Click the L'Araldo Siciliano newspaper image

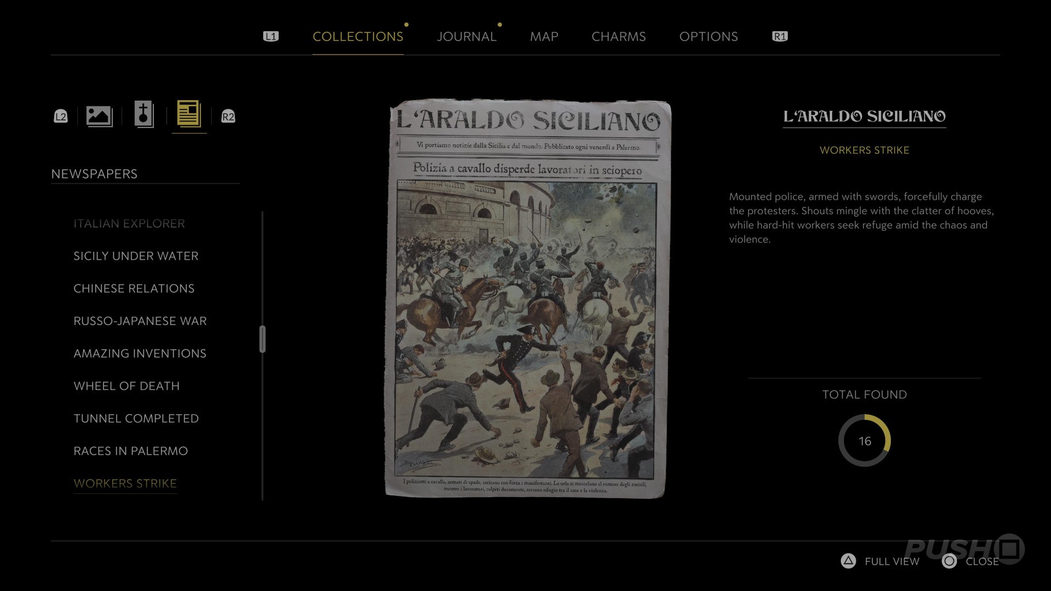(x=528, y=299)
